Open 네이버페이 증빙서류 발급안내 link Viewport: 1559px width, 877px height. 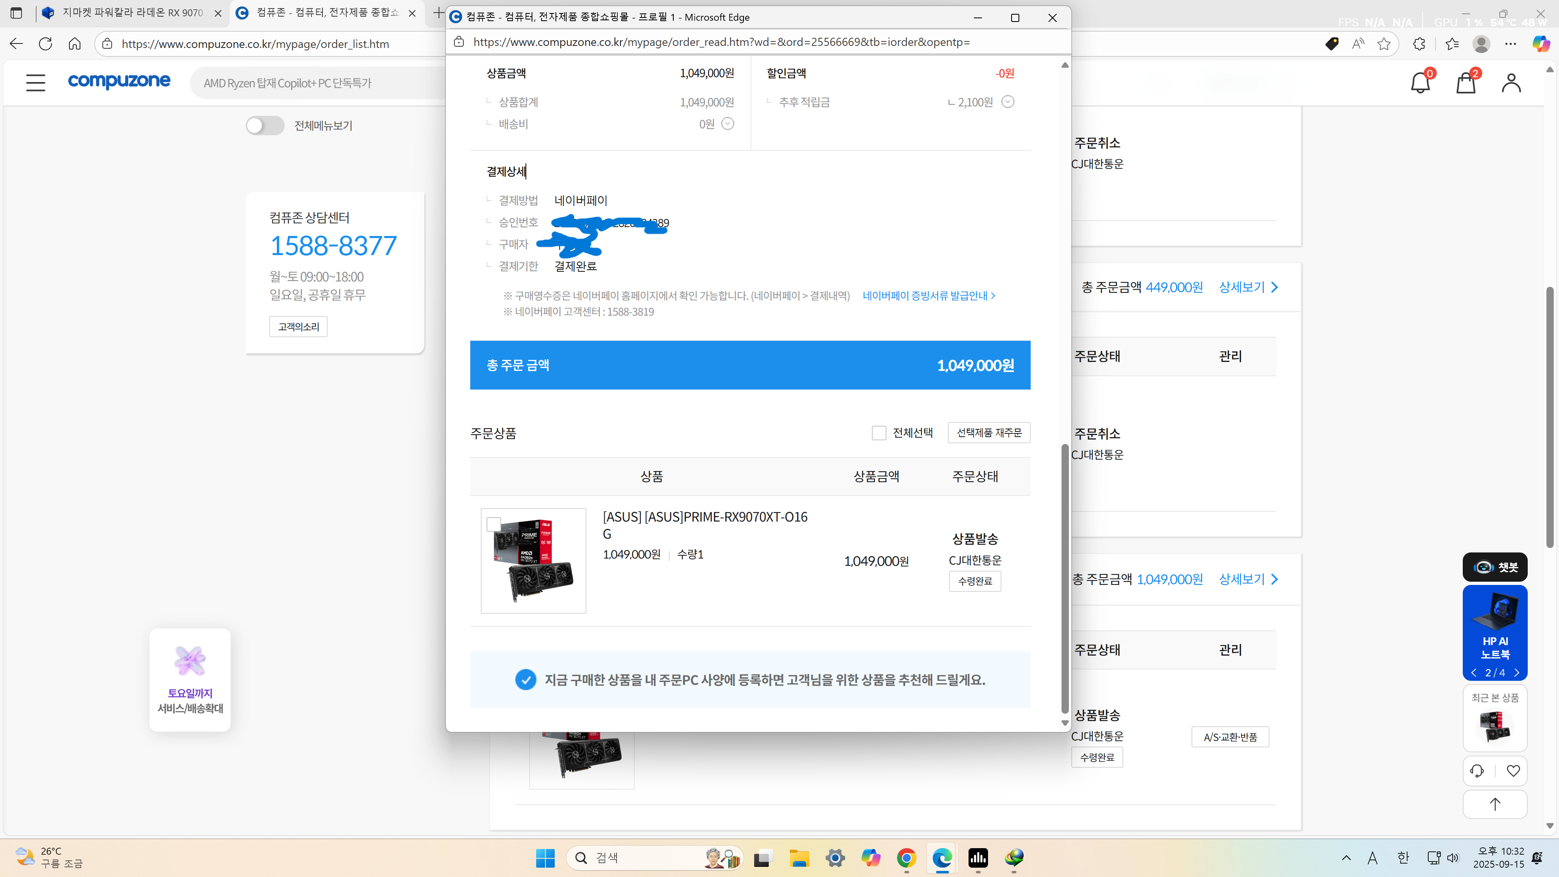[x=928, y=295]
